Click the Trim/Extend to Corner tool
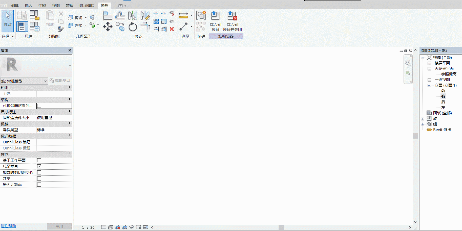The width and height of the screenshot is (462, 231). click(x=145, y=27)
